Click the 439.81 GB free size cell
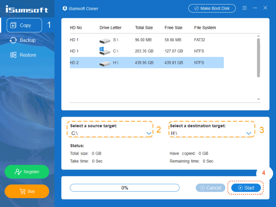 coord(174,63)
